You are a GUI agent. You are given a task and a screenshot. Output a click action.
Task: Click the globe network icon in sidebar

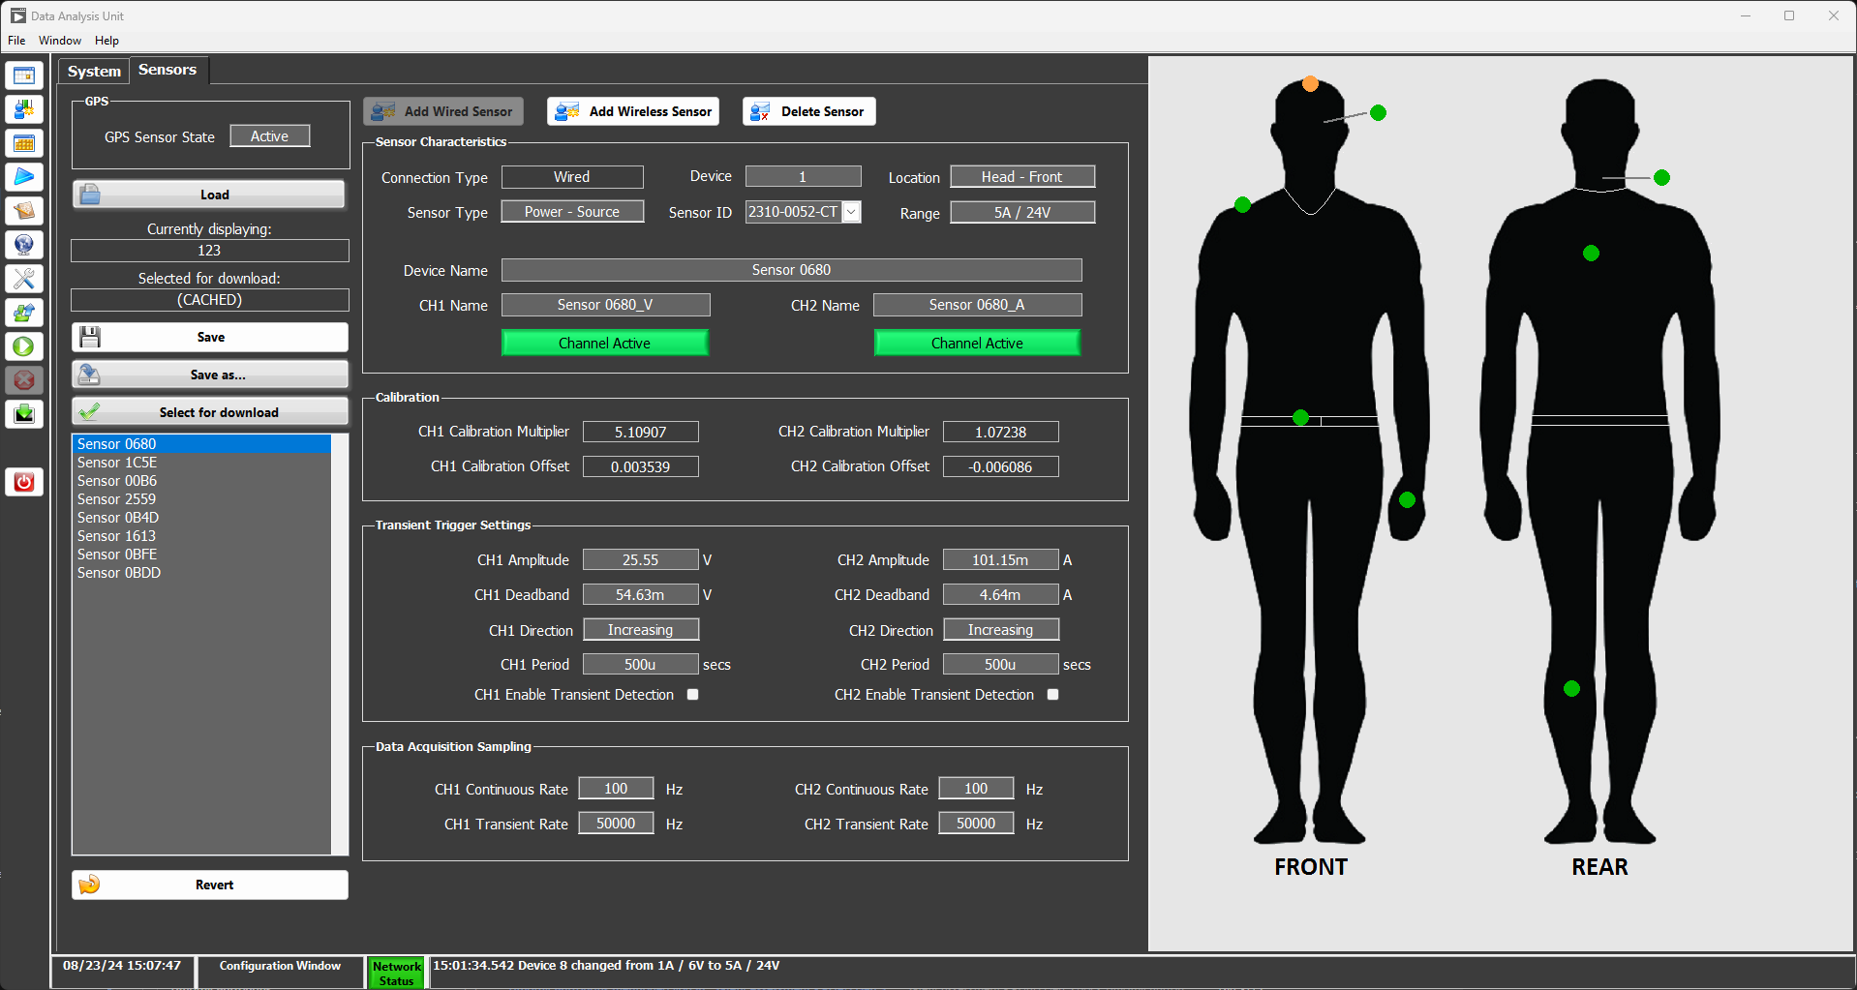coord(24,245)
